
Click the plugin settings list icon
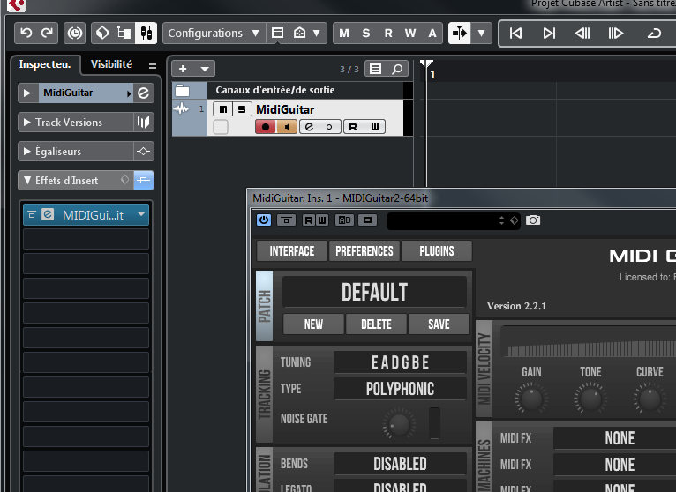367,220
